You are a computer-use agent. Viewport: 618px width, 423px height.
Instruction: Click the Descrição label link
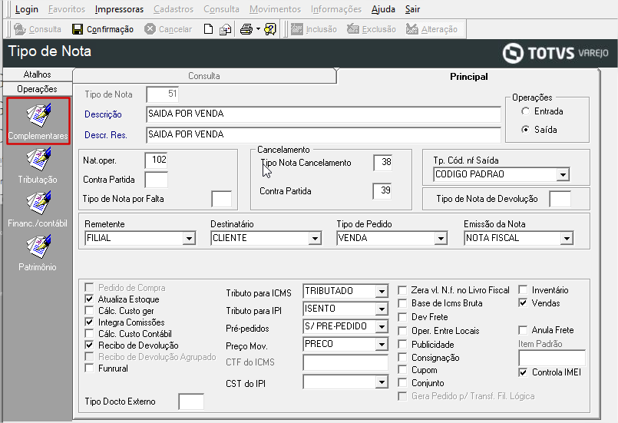(104, 114)
